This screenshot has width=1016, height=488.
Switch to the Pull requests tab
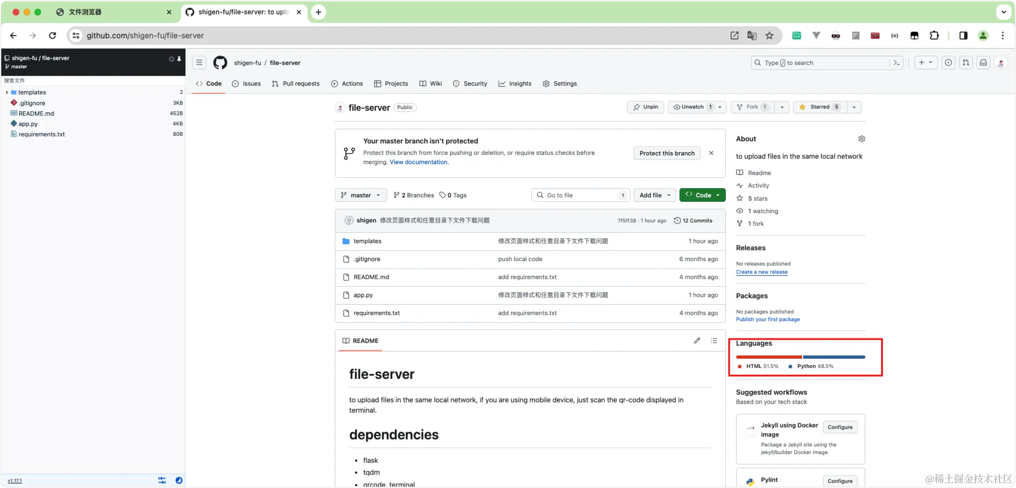pos(296,84)
